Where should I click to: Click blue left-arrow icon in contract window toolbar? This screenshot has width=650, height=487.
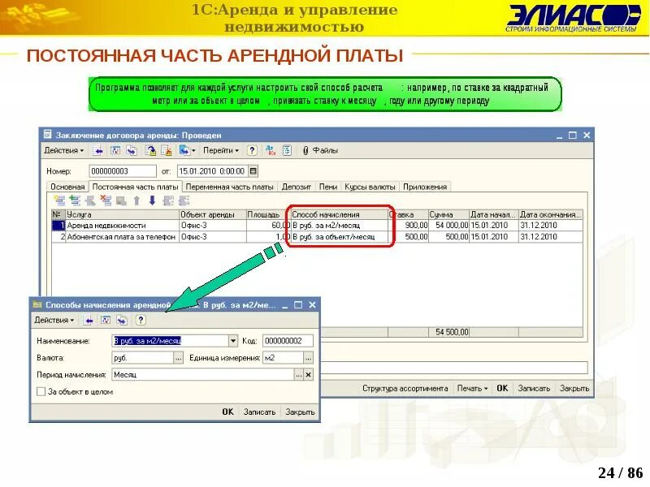point(98,151)
